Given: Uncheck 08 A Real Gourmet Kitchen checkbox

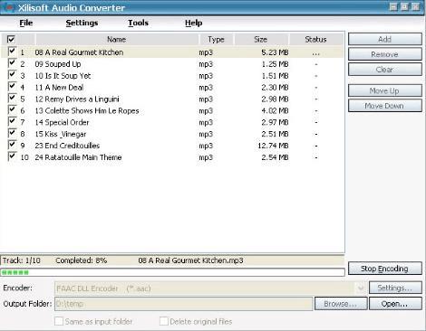Looking at the screenshot, I should click(12, 52).
